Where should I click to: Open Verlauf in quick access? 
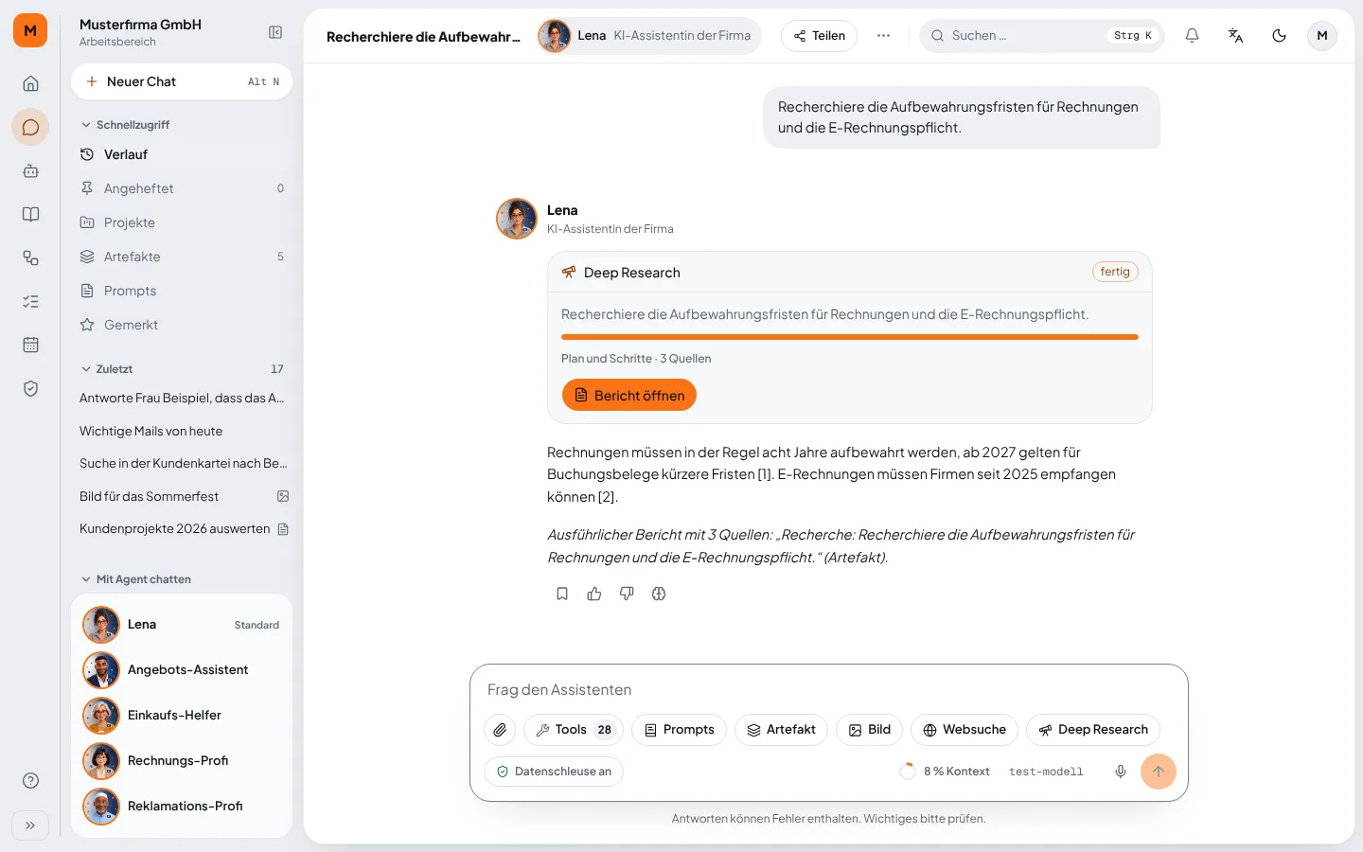click(182, 154)
